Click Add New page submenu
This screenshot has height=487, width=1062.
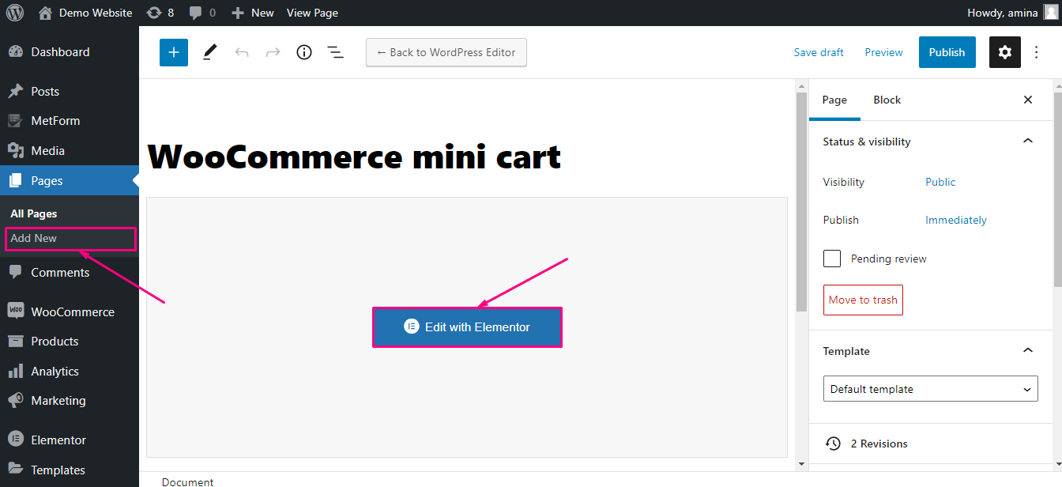point(34,238)
